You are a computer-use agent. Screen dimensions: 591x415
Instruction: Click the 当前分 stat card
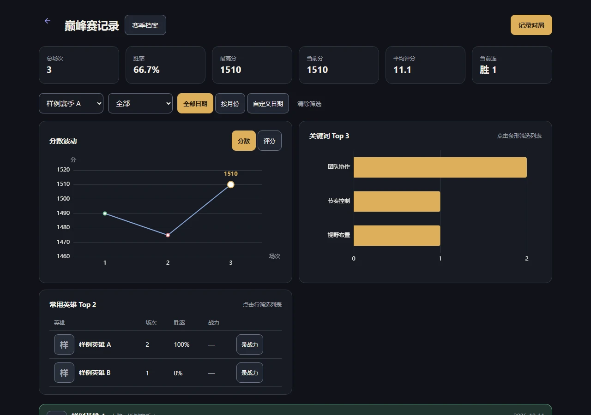click(x=339, y=65)
